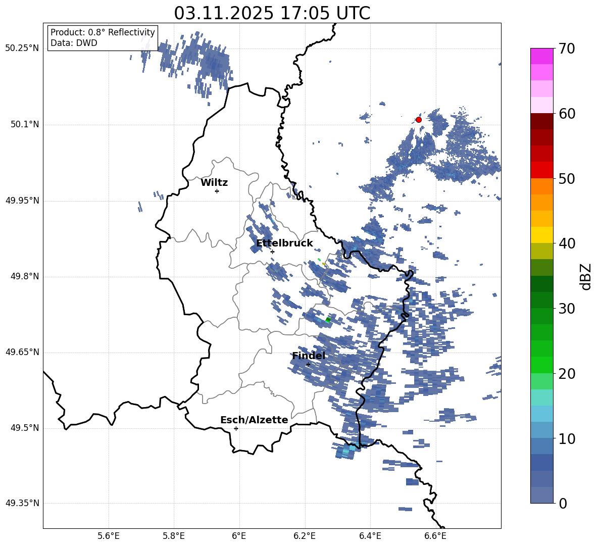Click colorbar tick label 40
Screen dimensions: 598x546
(x=567, y=243)
